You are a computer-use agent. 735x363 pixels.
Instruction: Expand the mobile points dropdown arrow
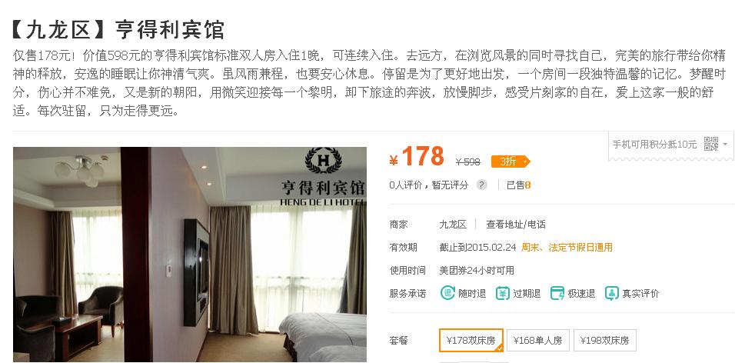click(725, 145)
